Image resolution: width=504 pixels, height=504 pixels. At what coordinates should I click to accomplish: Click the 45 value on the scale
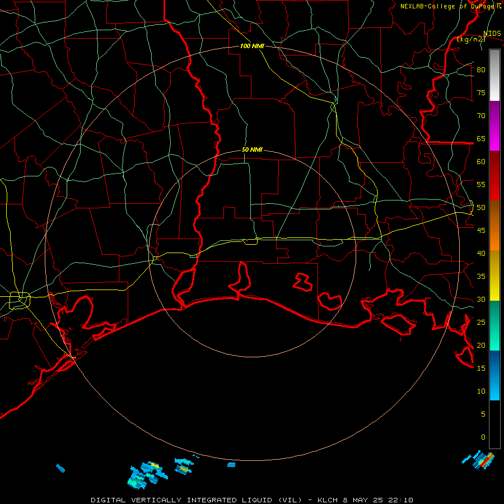[481, 231]
